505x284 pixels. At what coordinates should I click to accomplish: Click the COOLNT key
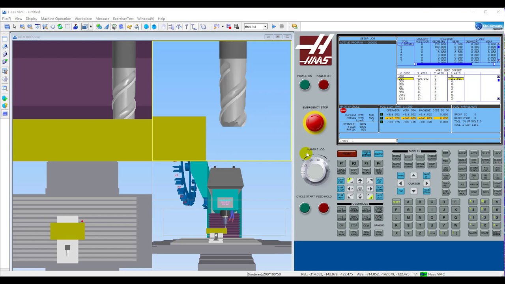(462, 169)
